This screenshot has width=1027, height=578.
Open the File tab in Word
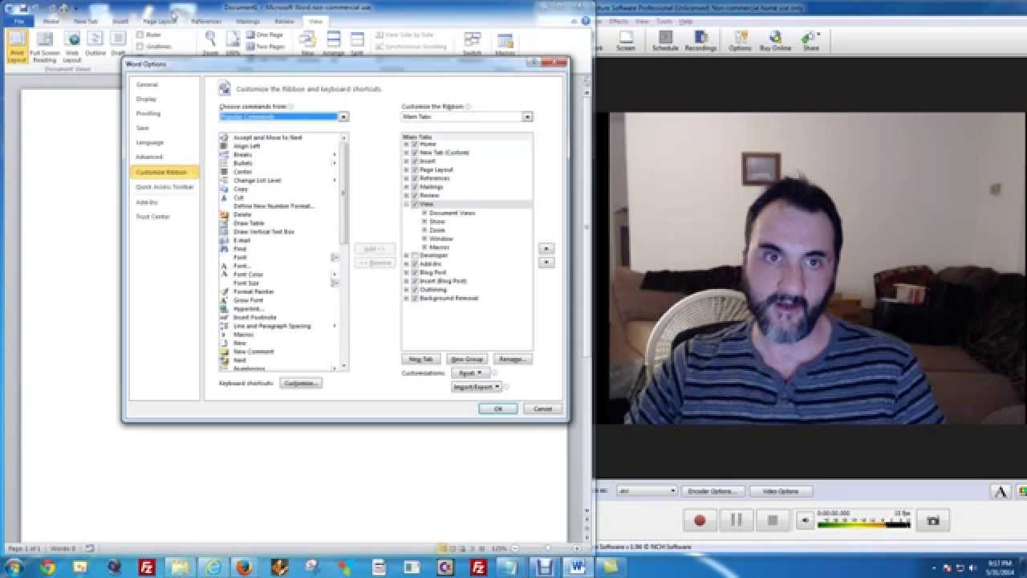coord(18,22)
